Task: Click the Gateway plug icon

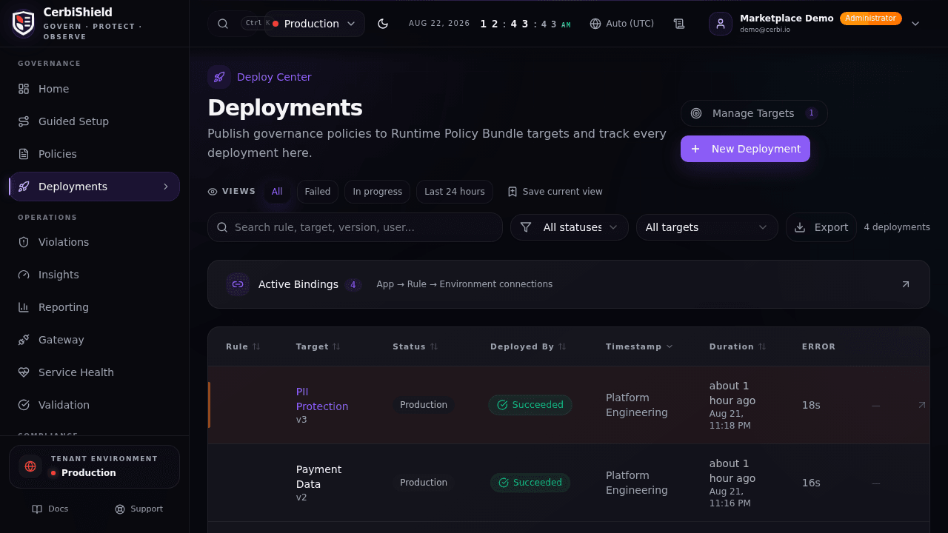Action: coord(24,340)
